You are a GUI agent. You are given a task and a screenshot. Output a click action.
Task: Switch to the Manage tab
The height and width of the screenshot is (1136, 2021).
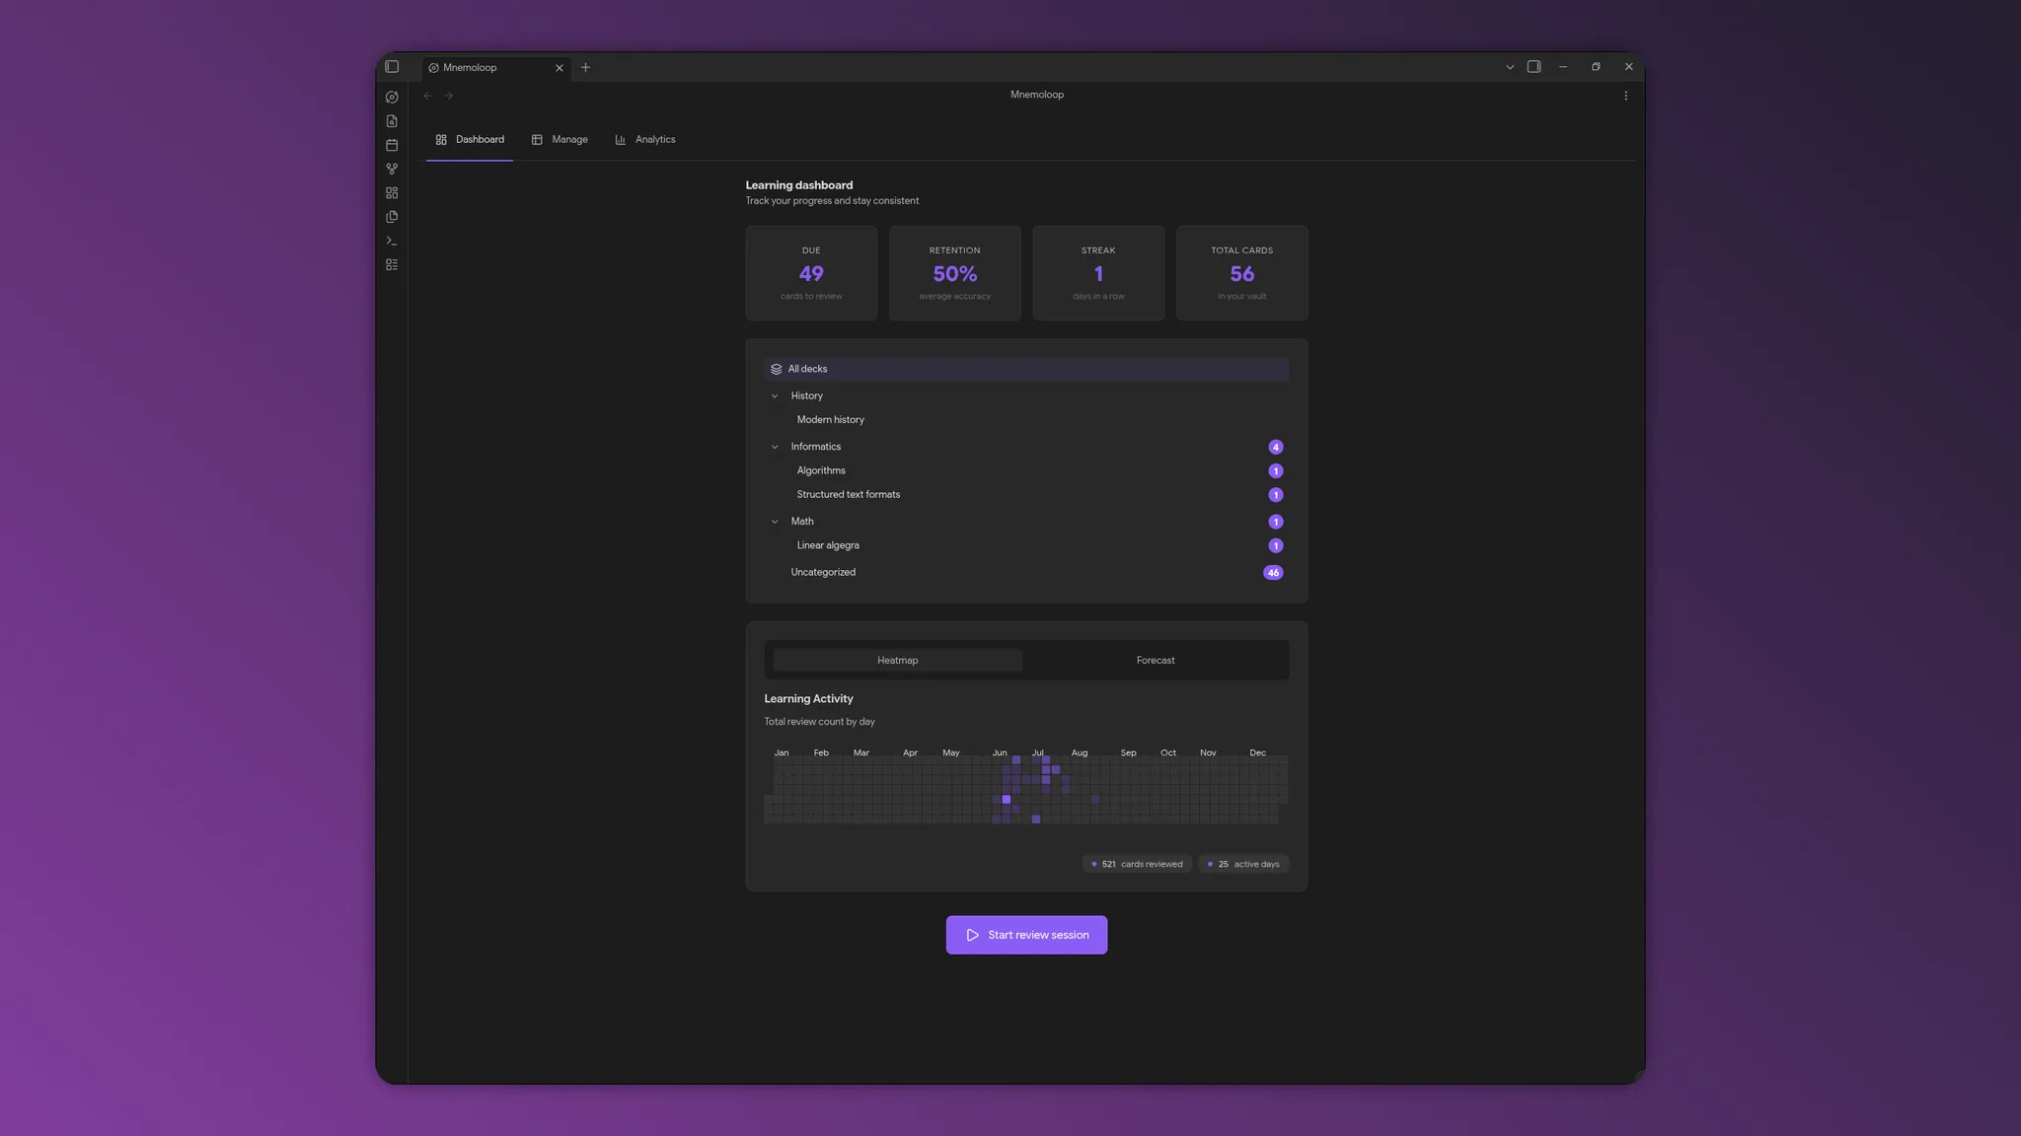click(x=560, y=140)
